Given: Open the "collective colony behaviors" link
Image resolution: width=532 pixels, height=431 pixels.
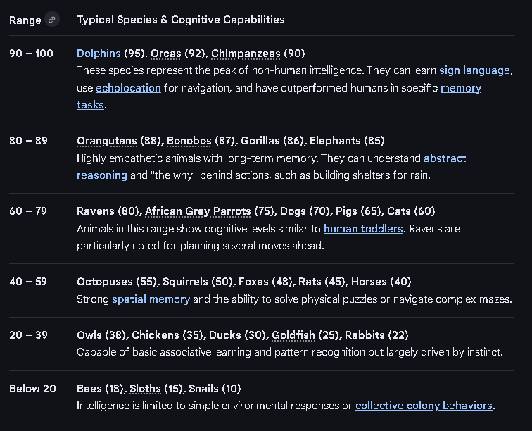Looking at the screenshot, I should point(424,406).
